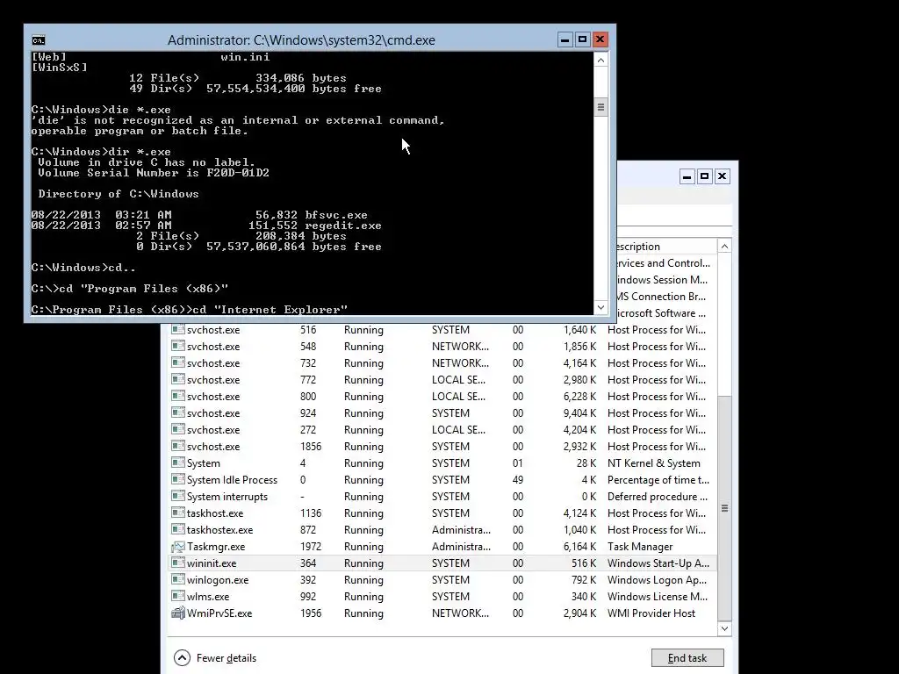This screenshot has width=899, height=674.
Task: Click the svchost.exe icon with PID 272
Action: pyautogui.click(x=177, y=429)
